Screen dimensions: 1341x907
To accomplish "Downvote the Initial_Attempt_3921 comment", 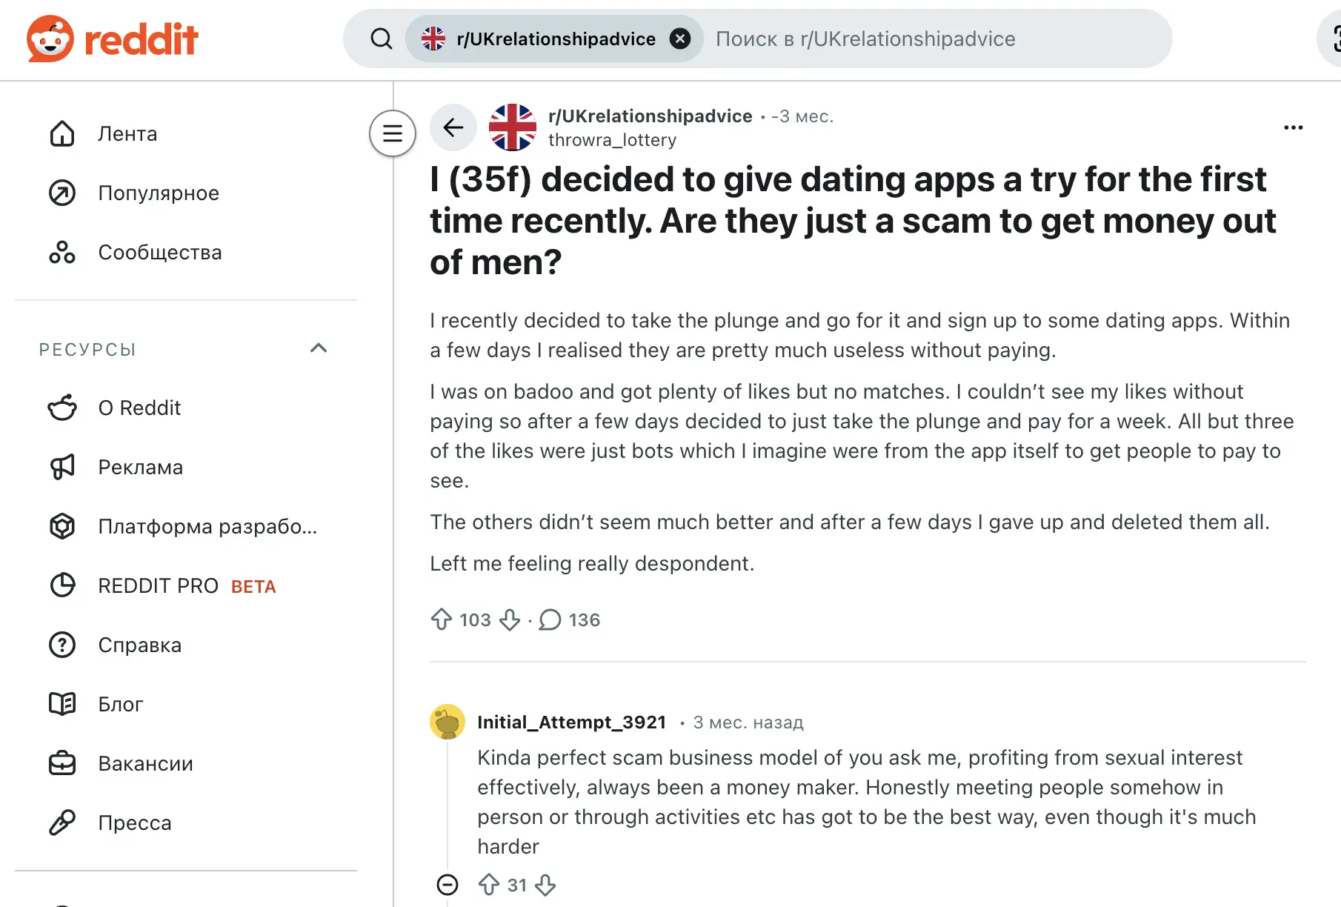I will click(545, 885).
